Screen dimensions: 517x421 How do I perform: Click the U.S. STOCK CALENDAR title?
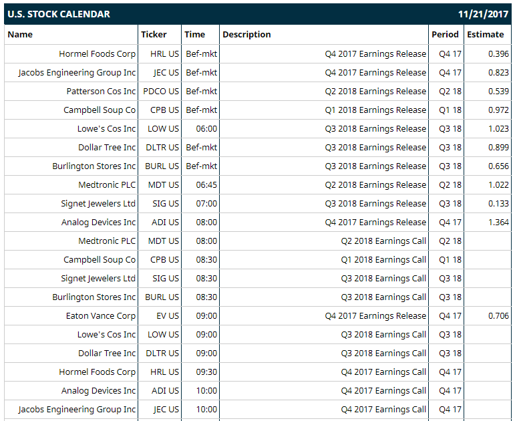point(59,14)
